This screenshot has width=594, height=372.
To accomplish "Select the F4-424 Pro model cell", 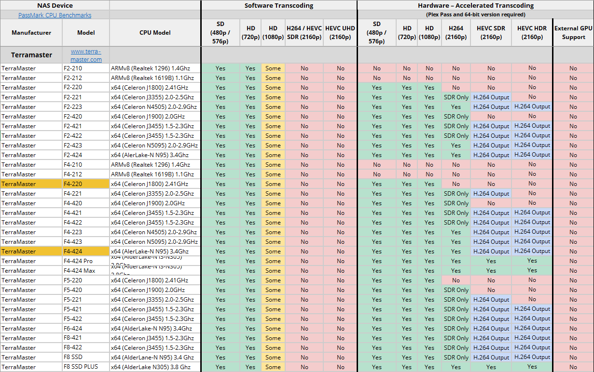I will 86,261.
